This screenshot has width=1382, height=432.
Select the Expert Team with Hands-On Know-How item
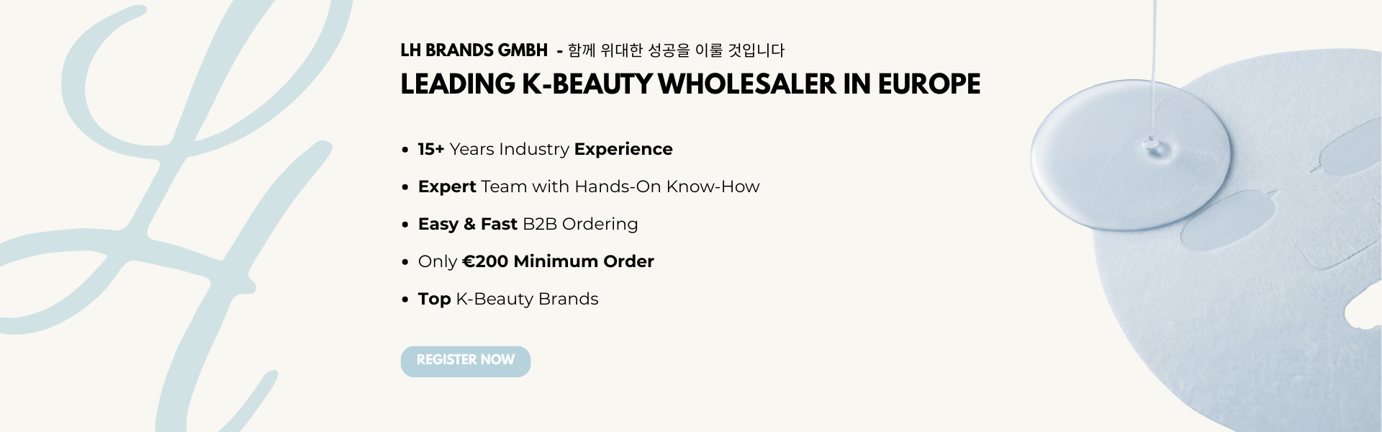588,186
